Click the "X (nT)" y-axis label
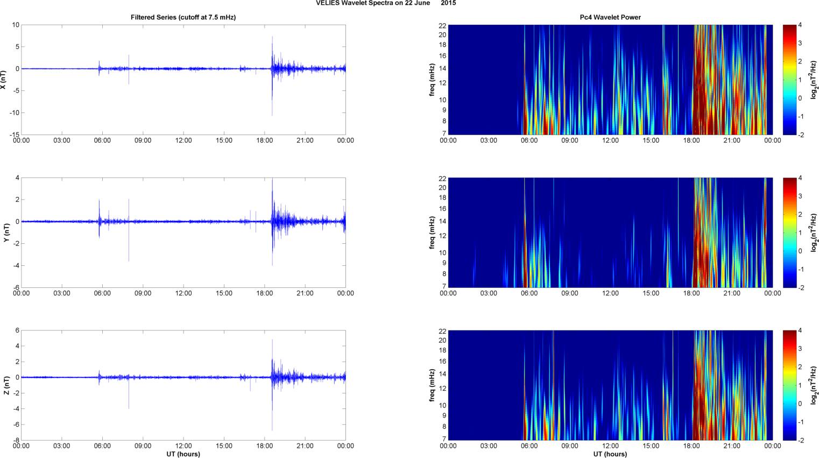Viewport: 819px width, 458px height. click(4, 80)
